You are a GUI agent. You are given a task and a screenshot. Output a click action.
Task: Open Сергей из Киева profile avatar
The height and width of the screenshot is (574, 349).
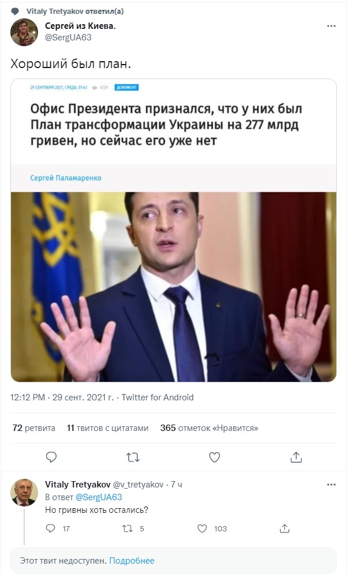[24, 32]
